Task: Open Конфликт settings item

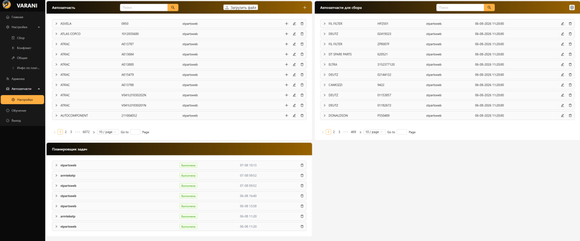Action: [x=23, y=48]
